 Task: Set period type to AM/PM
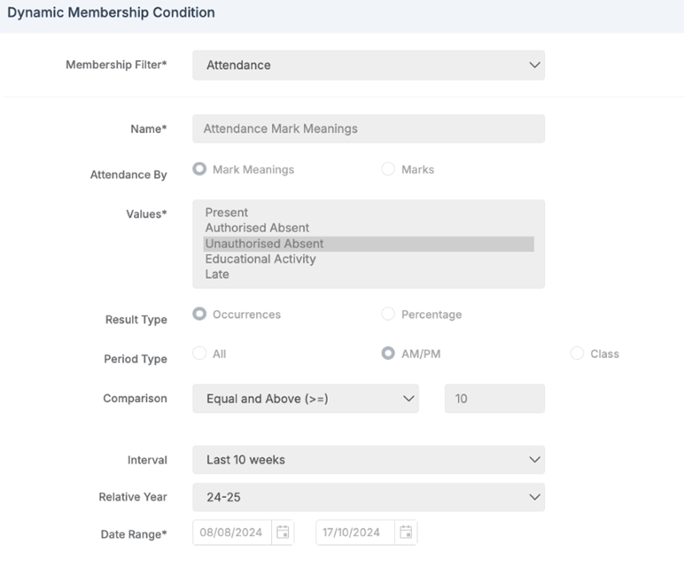(388, 354)
